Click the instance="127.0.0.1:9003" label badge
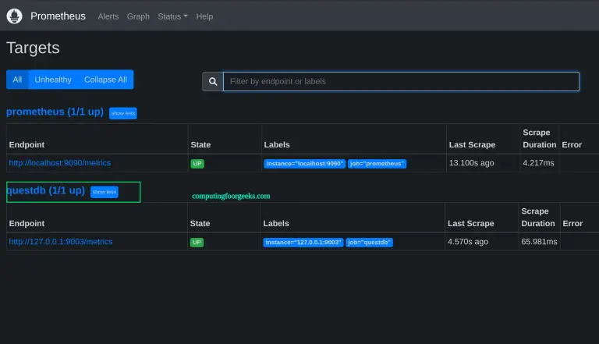The width and height of the screenshot is (599, 344). point(303,243)
